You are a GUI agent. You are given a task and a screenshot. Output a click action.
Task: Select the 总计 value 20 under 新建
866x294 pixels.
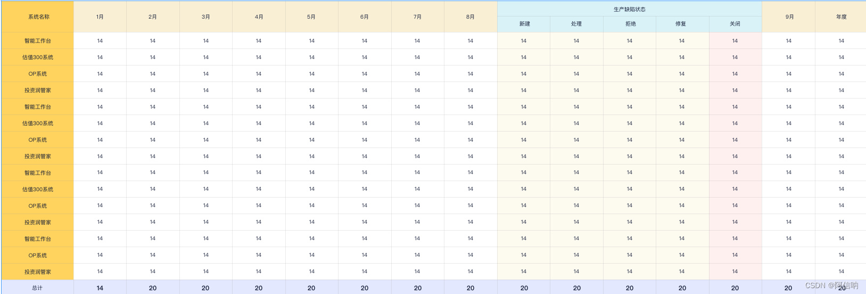tap(524, 288)
